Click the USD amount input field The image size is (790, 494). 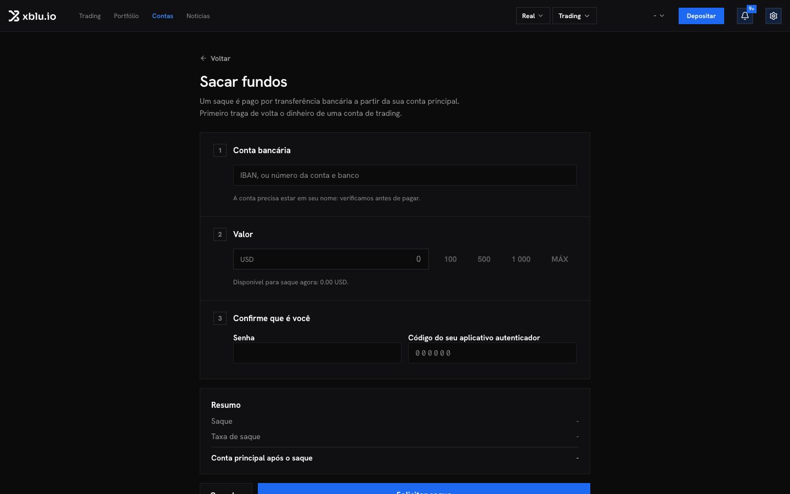(x=331, y=259)
